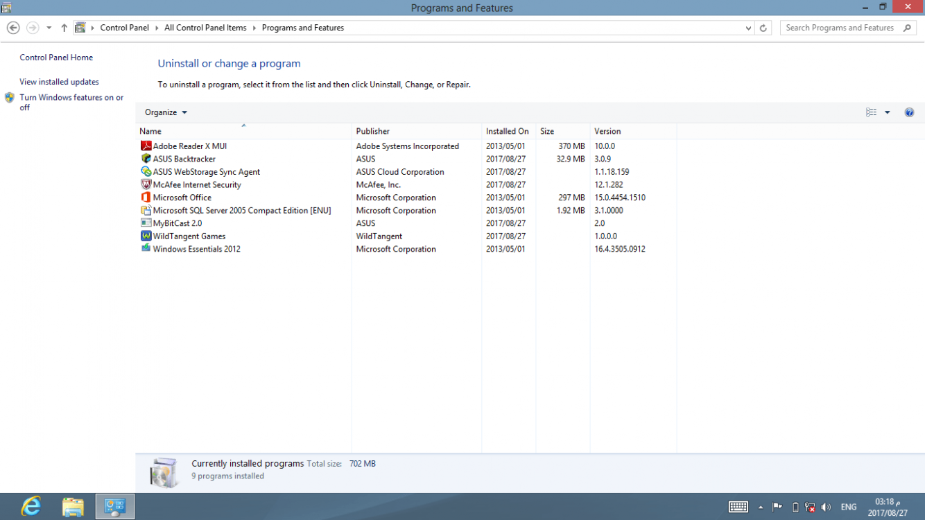925x520 pixels.
Task: Click the 370 MB size cell
Action: pyautogui.click(x=571, y=146)
